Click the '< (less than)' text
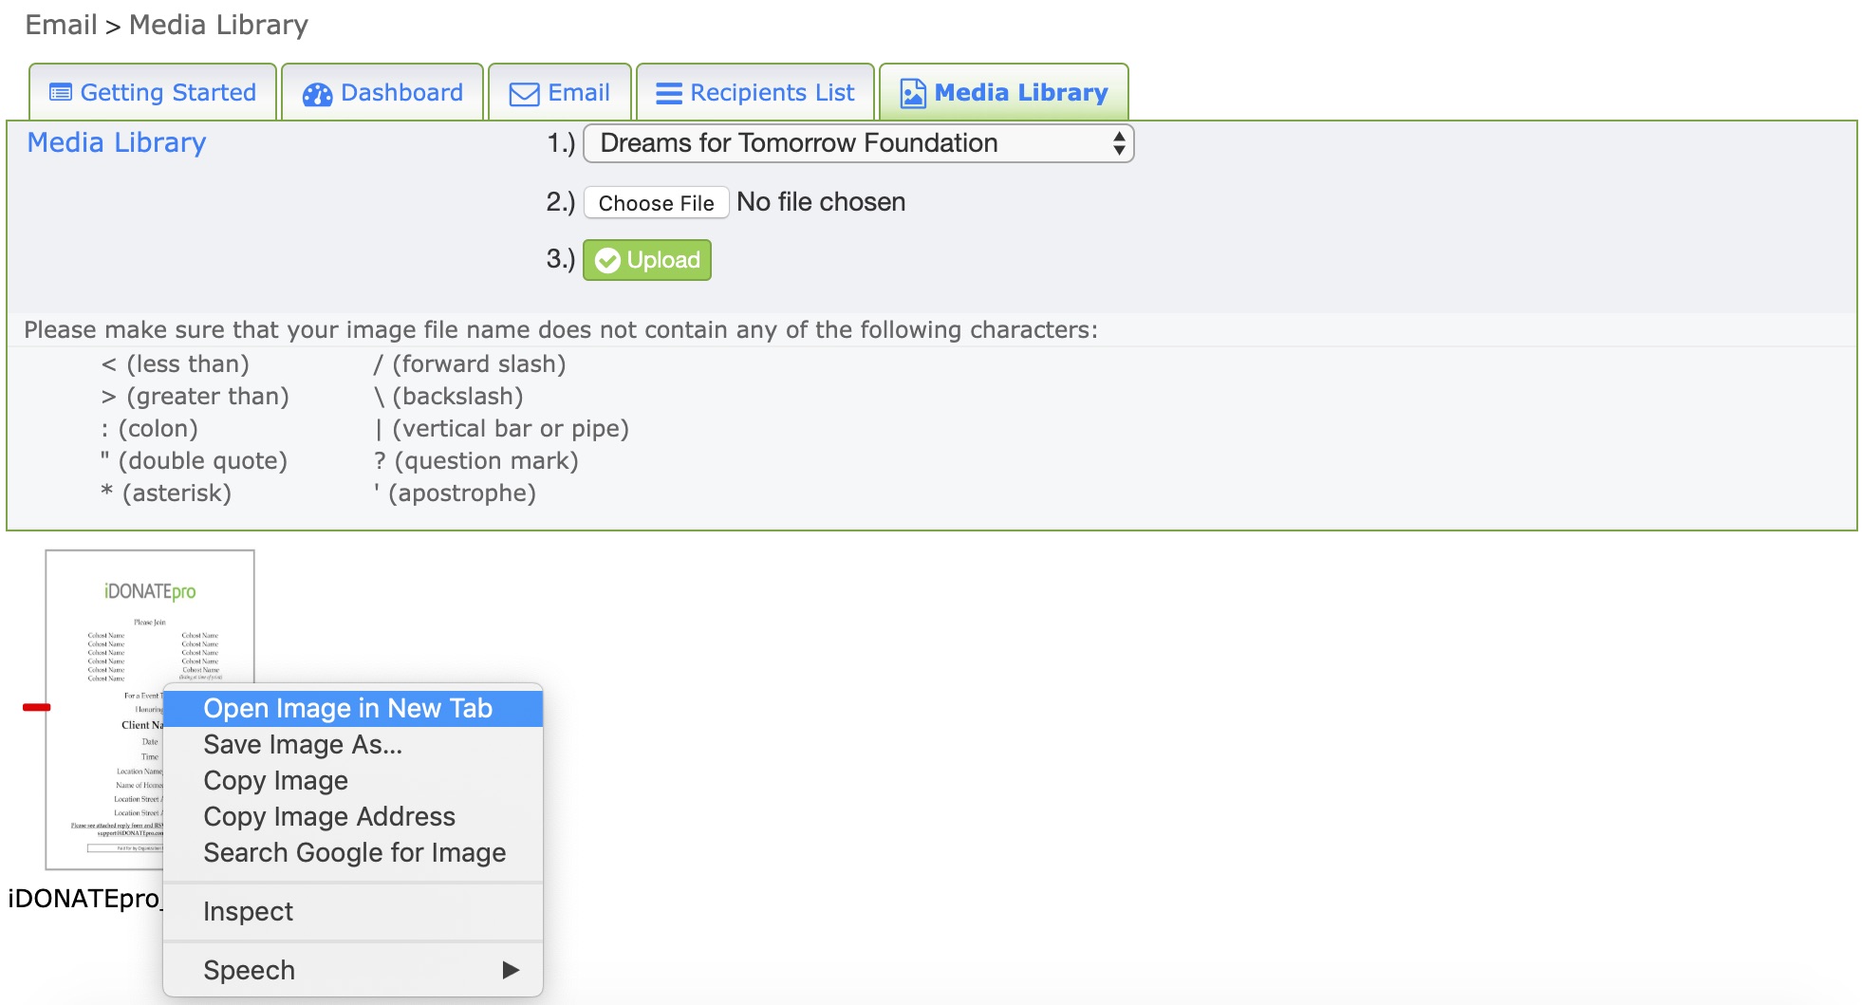The height and width of the screenshot is (1005, 1862). pos(176,364)
